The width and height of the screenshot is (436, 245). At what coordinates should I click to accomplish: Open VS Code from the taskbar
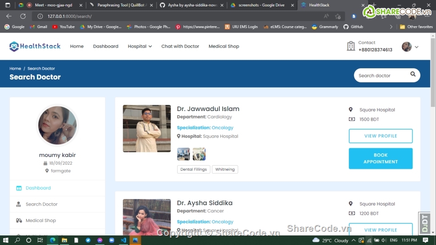pyautogui.click(x=123, y=240)
